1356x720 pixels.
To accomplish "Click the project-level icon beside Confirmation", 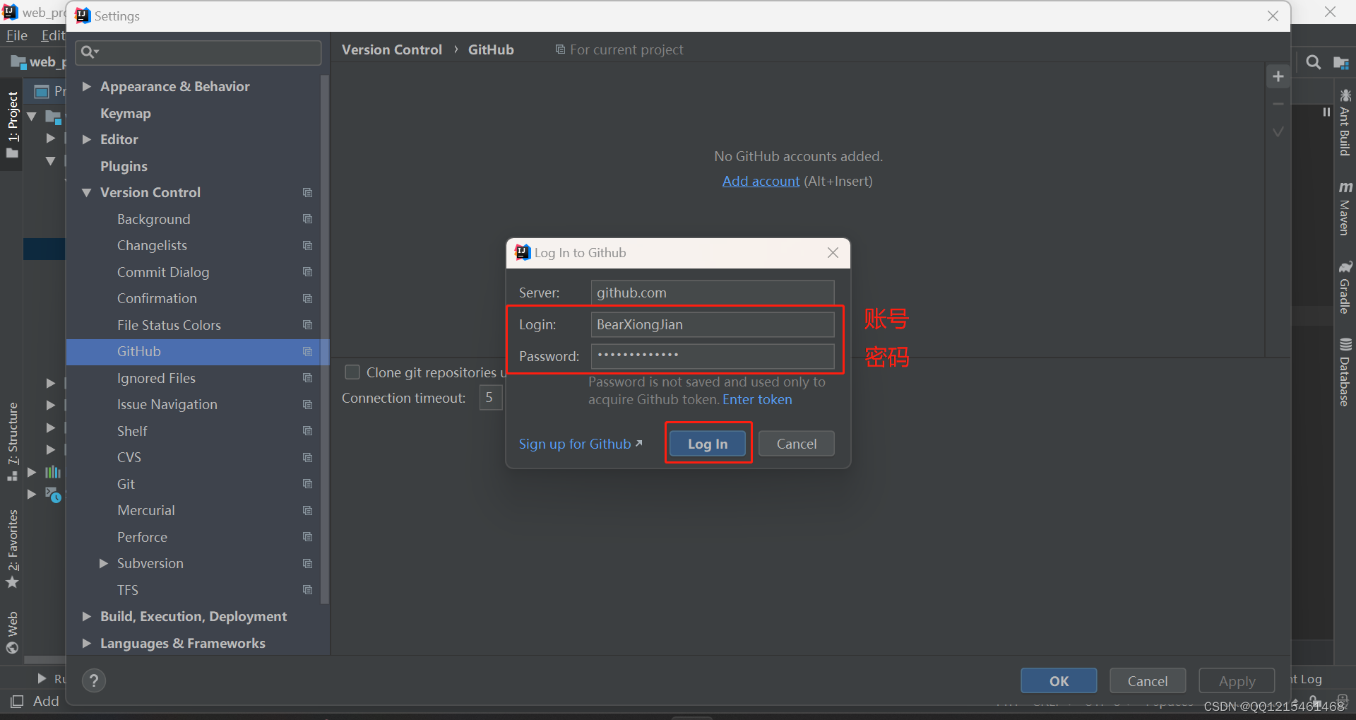I will 308,298.
